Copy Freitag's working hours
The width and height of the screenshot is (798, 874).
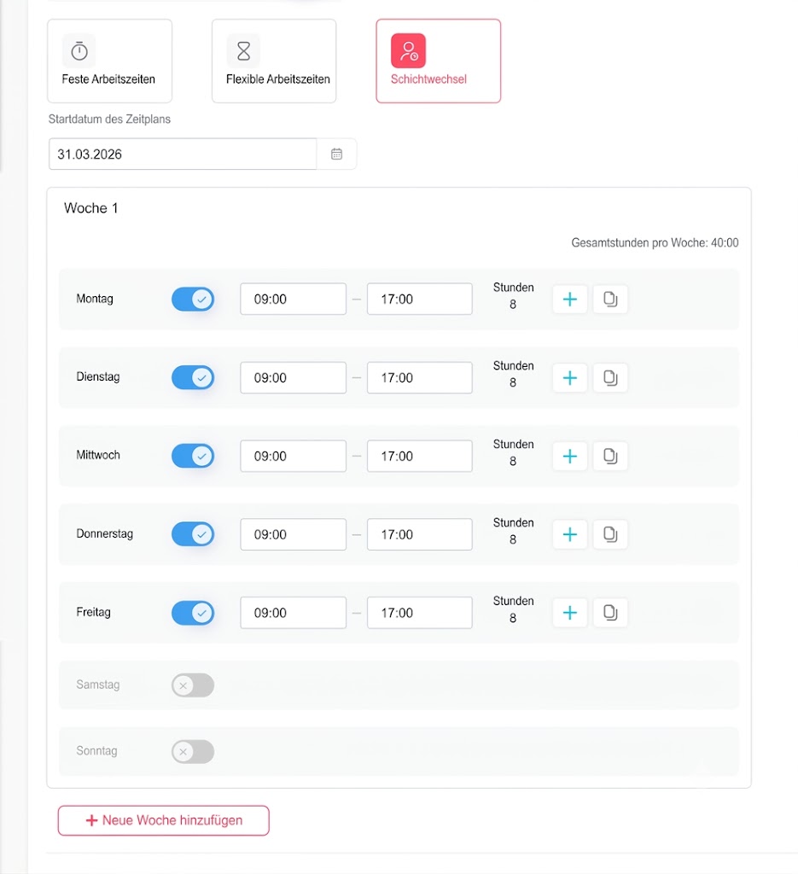click(610, 613)
